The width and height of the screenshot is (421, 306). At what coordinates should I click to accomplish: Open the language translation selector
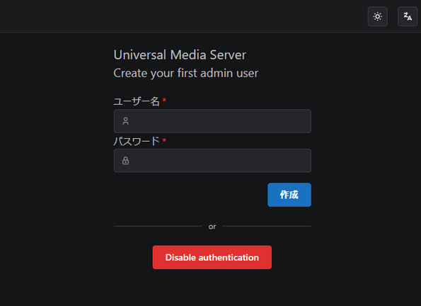point(408,16)
